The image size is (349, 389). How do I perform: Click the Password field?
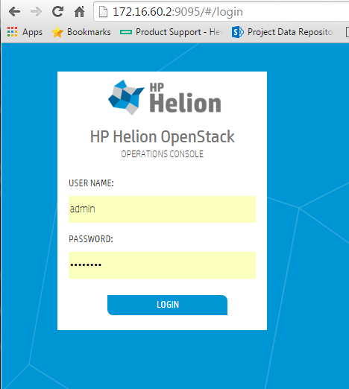[x=162, y=265]
